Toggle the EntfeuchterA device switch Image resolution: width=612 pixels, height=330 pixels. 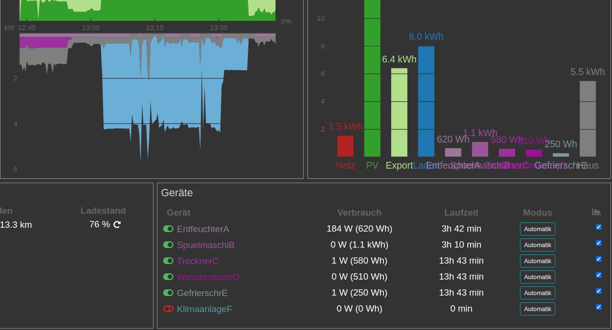click(168, 229)
